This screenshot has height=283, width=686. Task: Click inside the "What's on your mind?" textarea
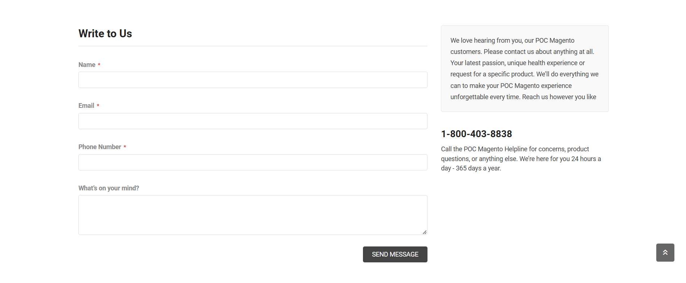253,215
